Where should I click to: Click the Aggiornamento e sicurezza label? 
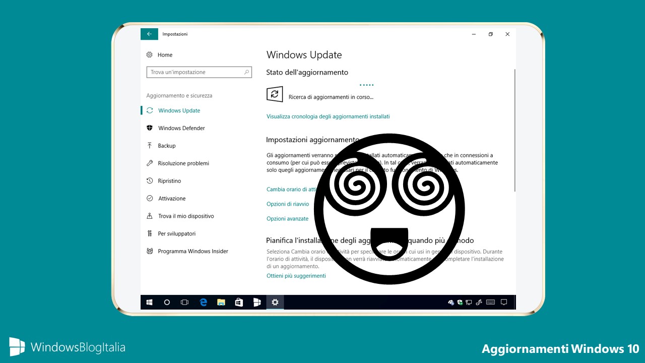pos(179,95)
